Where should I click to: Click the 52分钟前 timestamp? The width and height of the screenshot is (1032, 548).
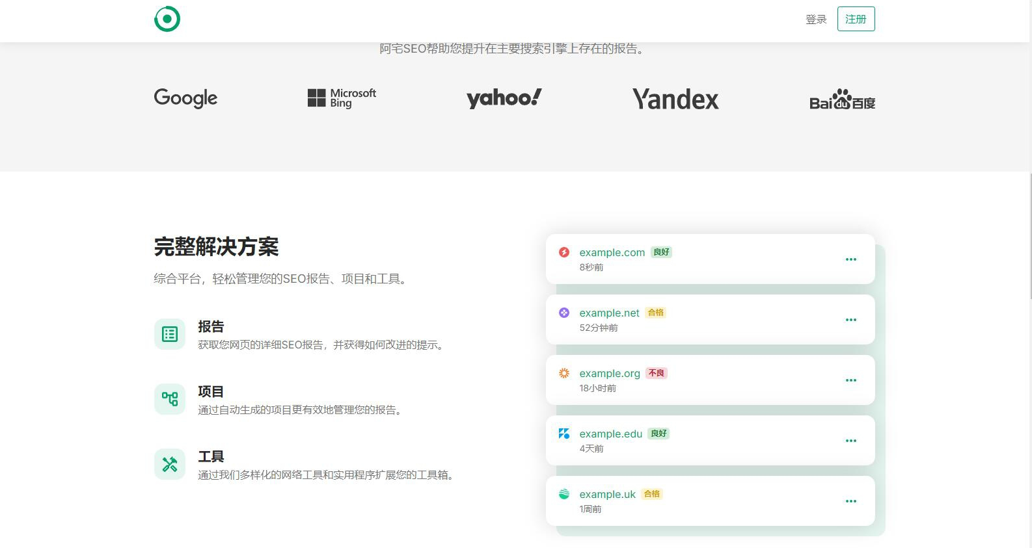click(x=599, y=328)
